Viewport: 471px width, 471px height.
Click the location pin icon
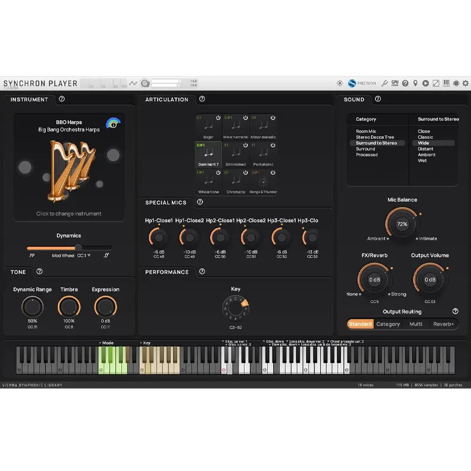coord(415,83)
